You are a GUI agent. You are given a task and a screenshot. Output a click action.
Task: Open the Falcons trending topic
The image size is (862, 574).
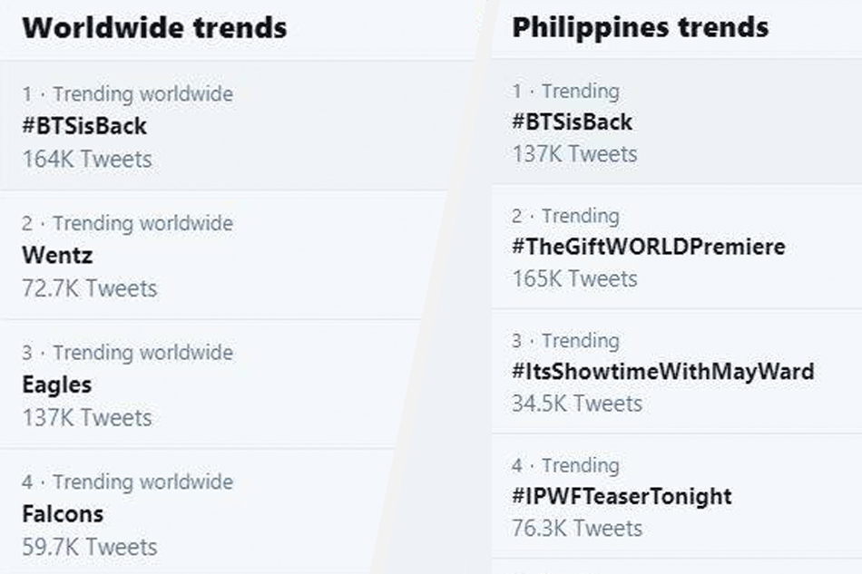[x=63, y=514]
